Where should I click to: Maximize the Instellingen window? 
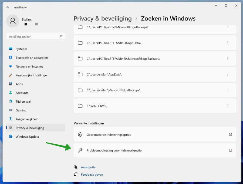tap(226, 6)
